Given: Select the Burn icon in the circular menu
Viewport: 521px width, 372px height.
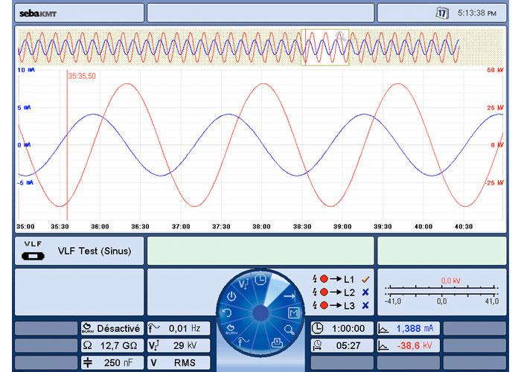Looking at the screenshot, I should pos(231,331).
